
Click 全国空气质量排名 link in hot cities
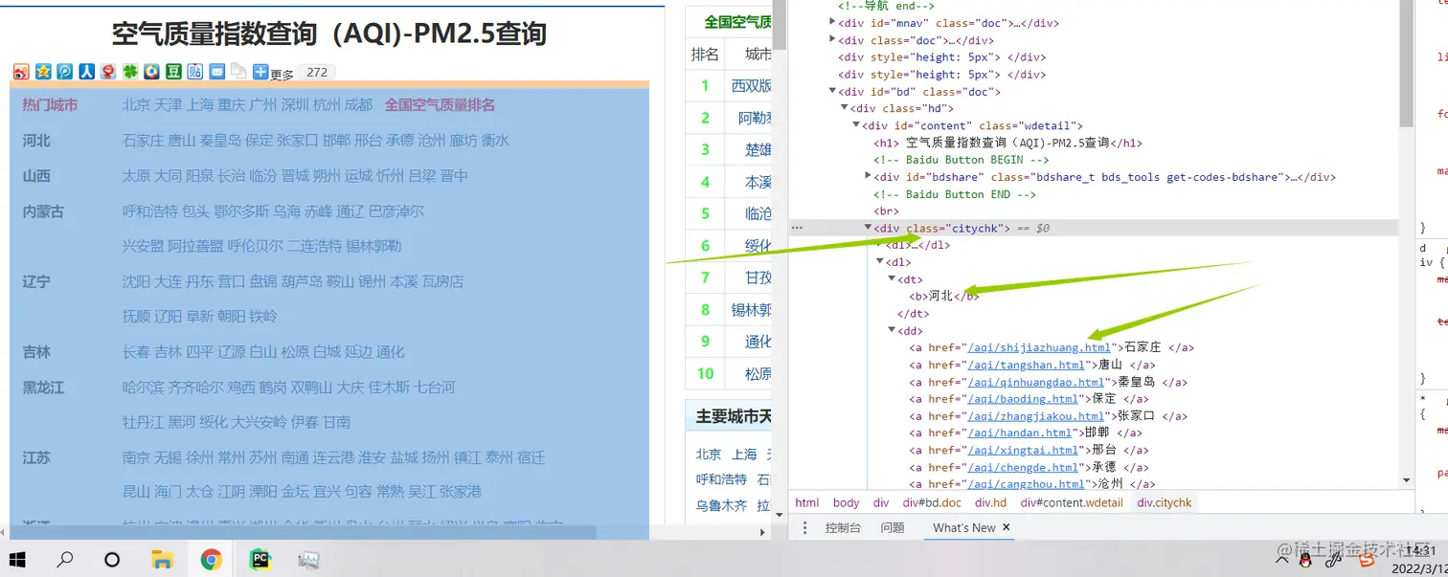[x=440, y=105]
